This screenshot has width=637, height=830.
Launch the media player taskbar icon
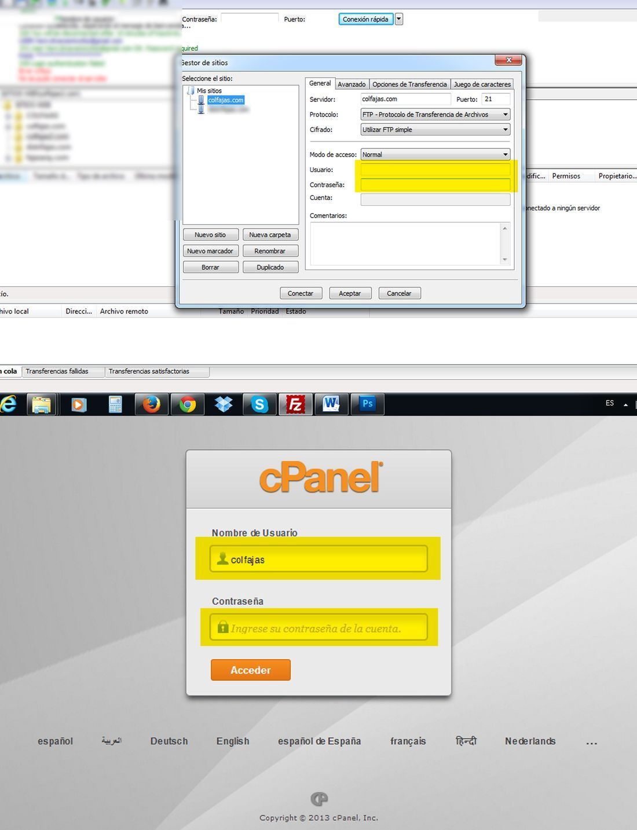[78, 404]
